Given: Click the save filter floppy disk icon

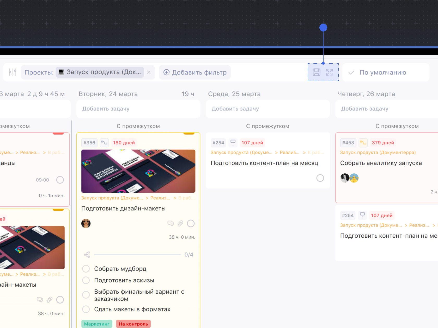Looking at the screenshot, I should pyautogui.click(x=317, y=72).
